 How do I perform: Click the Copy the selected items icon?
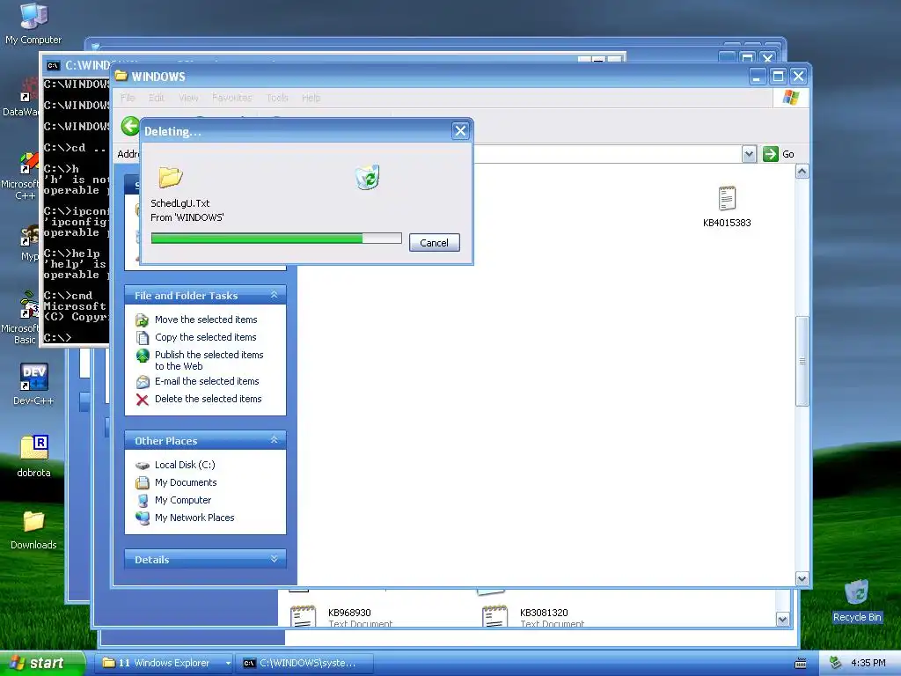142,337
